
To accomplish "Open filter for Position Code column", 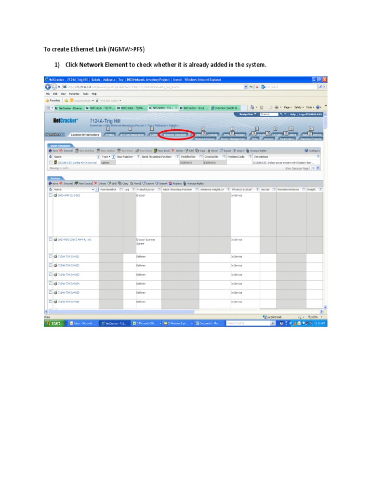I will click(x=250, y=157).
